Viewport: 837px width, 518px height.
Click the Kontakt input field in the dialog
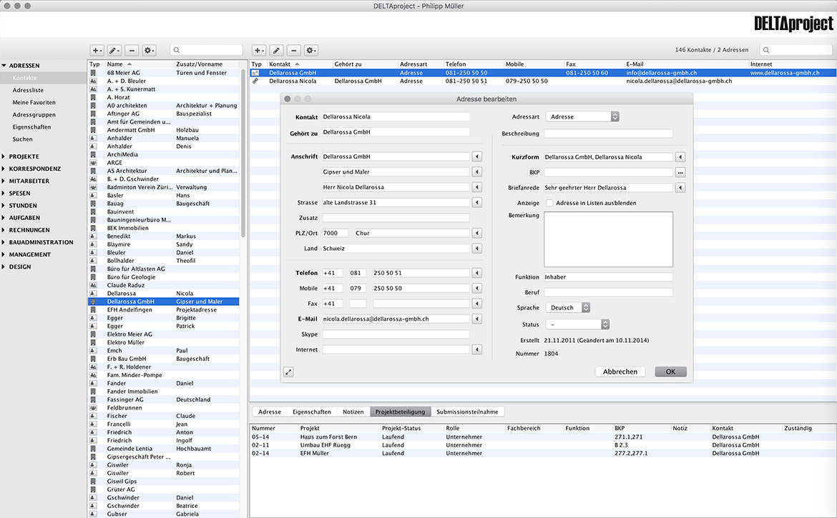tap(396, 116)
